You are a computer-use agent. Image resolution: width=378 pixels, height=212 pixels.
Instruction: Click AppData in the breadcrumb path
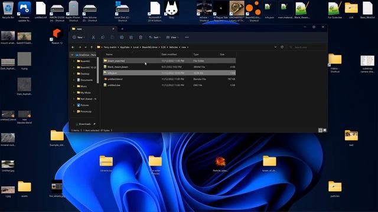[x=125, y=47]
